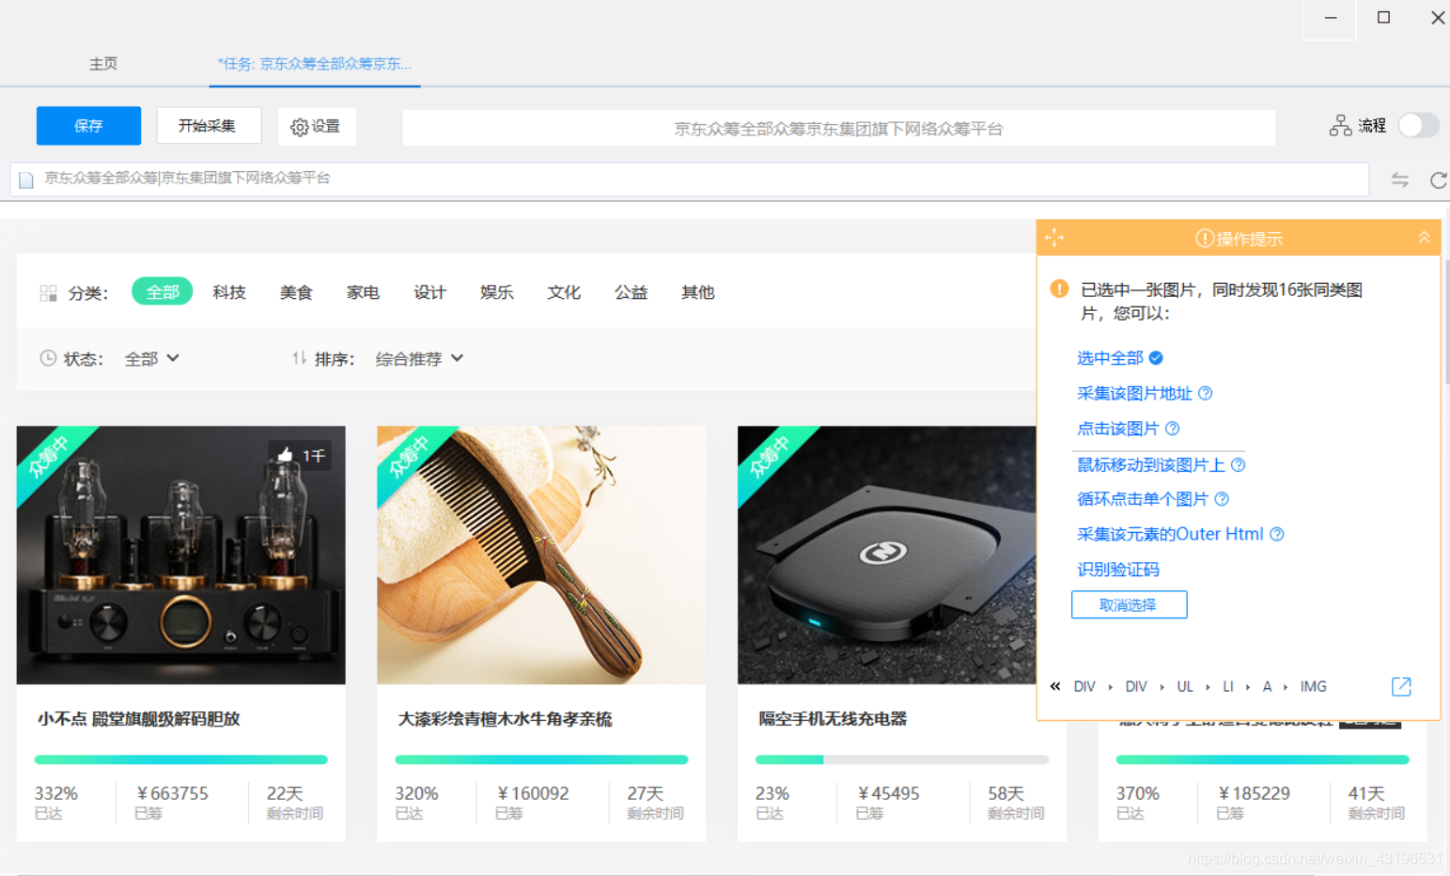This screenshot has width=1450, height=876.
Task: Click the 开始采集 button
Action: (x=208, y=125)
